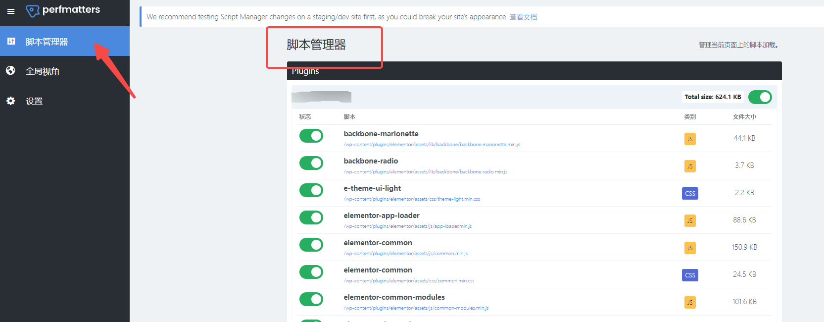Click the 文件大小 column header
Viewport: 824px width, 322px height.
pos(744,117)
